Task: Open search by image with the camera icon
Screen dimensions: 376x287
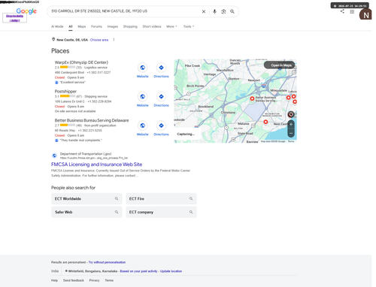Action: (223, 11)
